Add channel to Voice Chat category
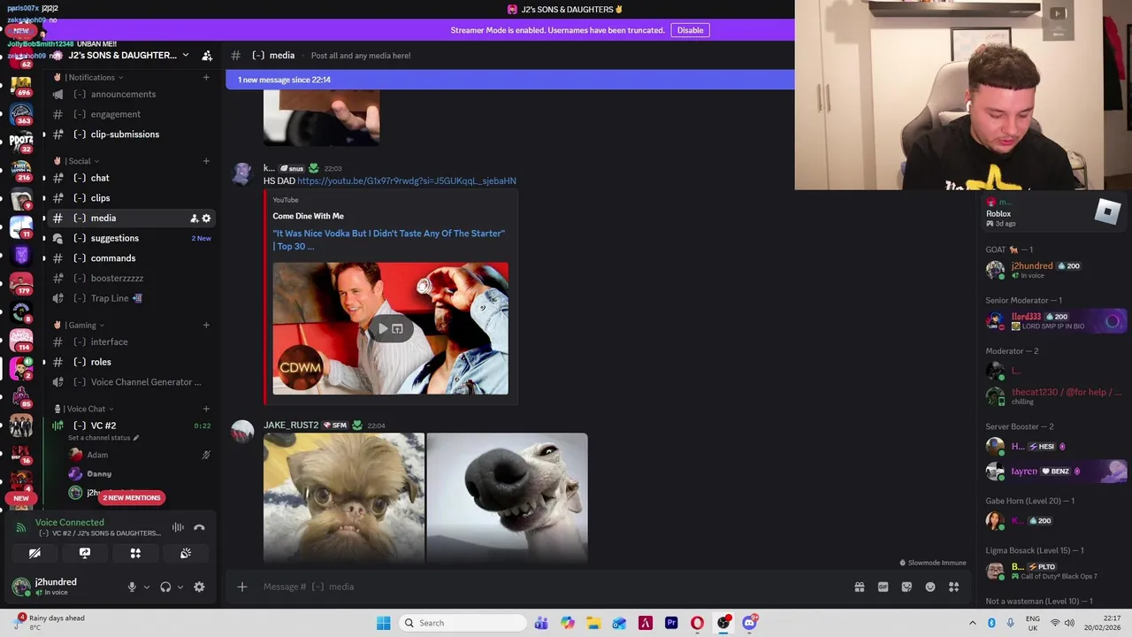 click(206, 409)
